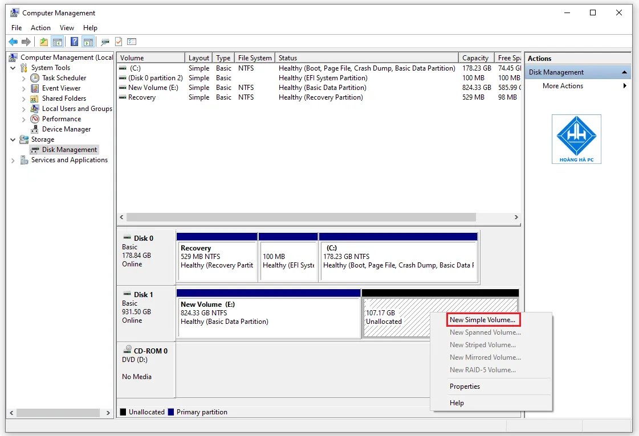Sort by the Type column header
639x436 pixels.
point(223,58)
